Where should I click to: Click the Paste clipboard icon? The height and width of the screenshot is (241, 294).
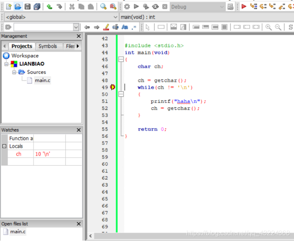[91, 7]
